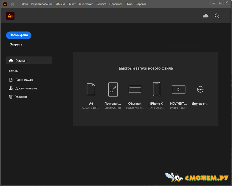
Task: Open search with the magnifier icon
Action: click(217, 16)
